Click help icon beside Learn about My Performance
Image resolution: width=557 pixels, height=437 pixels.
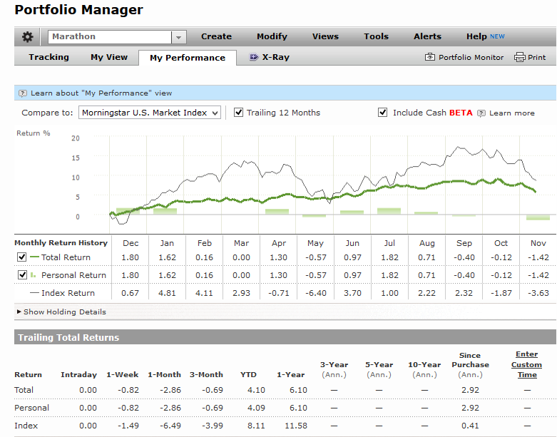click(x=22, y=93)
